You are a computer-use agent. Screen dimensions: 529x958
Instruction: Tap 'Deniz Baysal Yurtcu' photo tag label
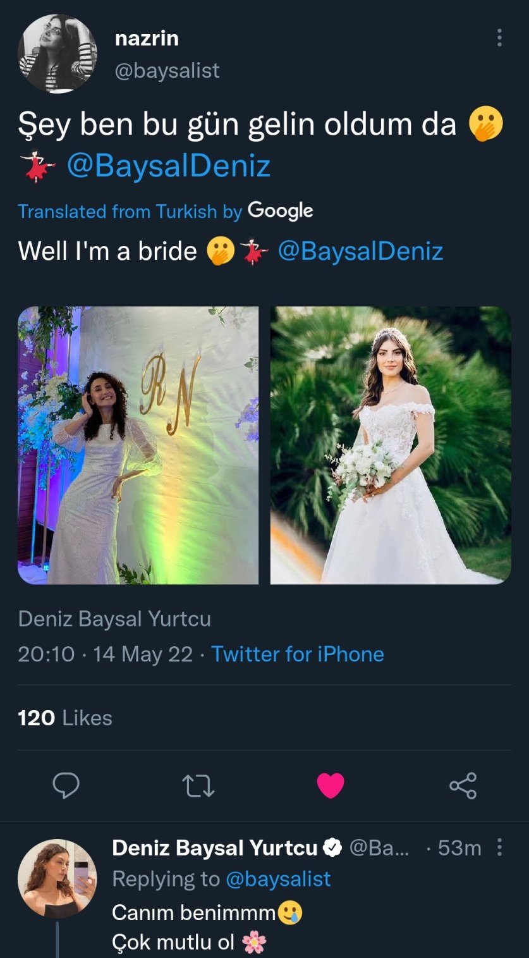tap(114, 618)
